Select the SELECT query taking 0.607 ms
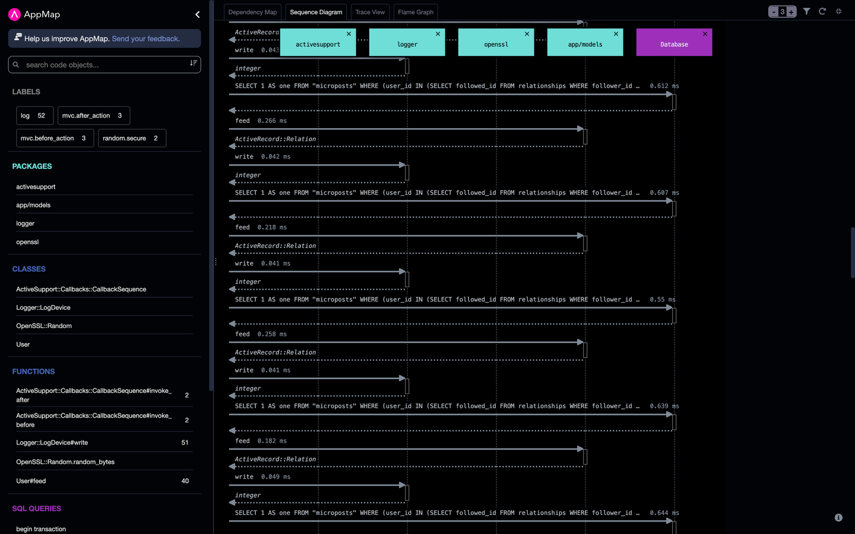Screen dimensions: 855x534 (x=457, y=193)
